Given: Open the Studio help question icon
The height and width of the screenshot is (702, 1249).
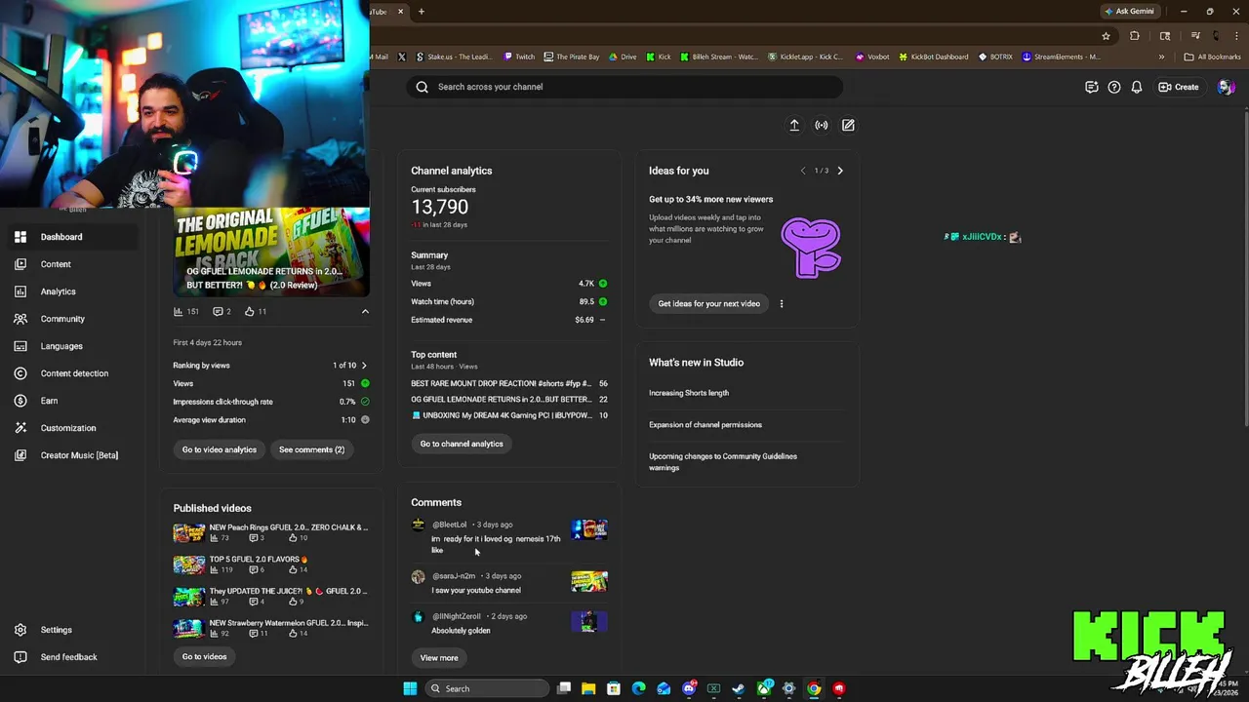Looking at the screenshot, I should 1114,87.
